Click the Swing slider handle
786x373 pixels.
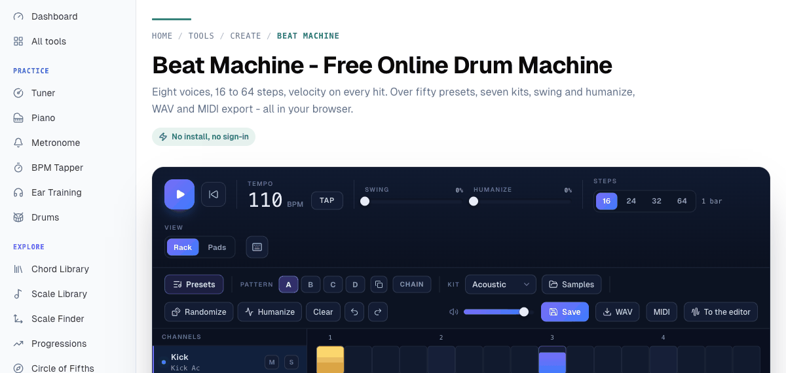click(x=365, y=202)
